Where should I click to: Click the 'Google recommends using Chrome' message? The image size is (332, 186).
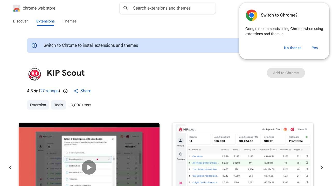[284, 31]
